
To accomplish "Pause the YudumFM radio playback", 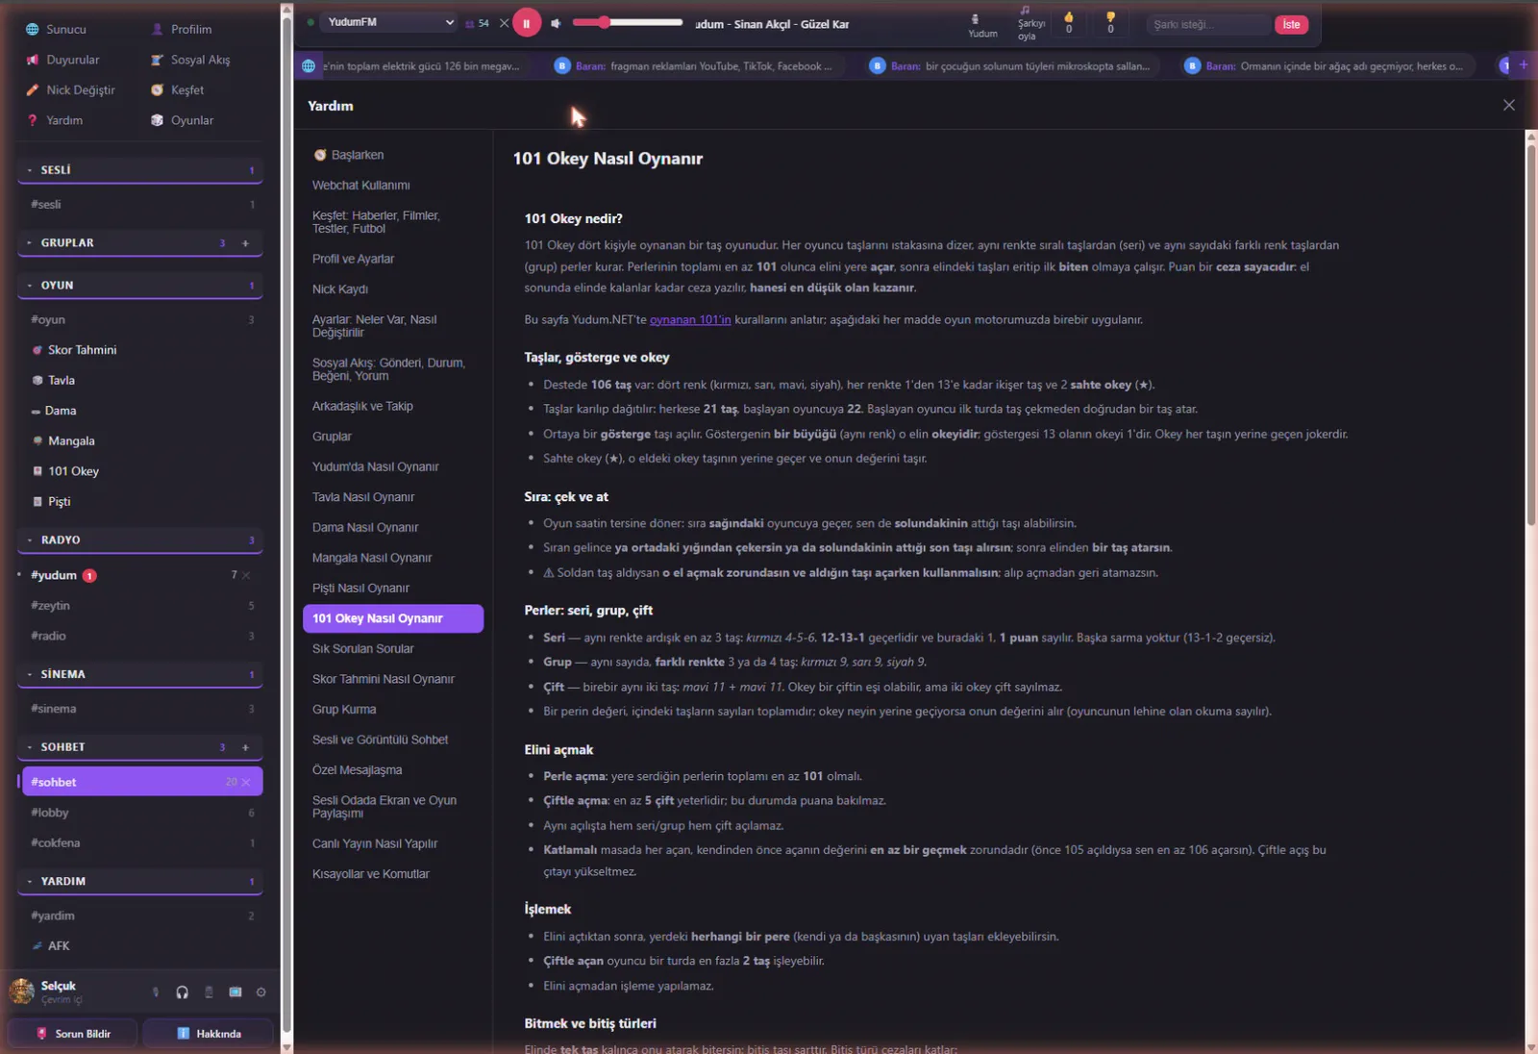I will click(527, 23).
